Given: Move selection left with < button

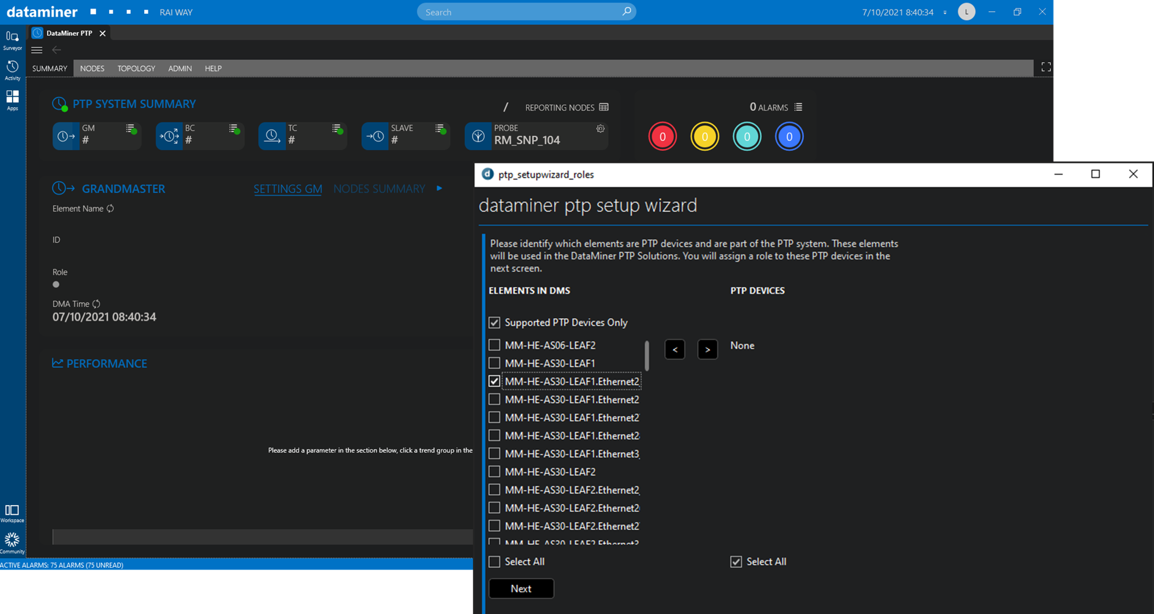Looking at the screenshot, I should (675, 349).
